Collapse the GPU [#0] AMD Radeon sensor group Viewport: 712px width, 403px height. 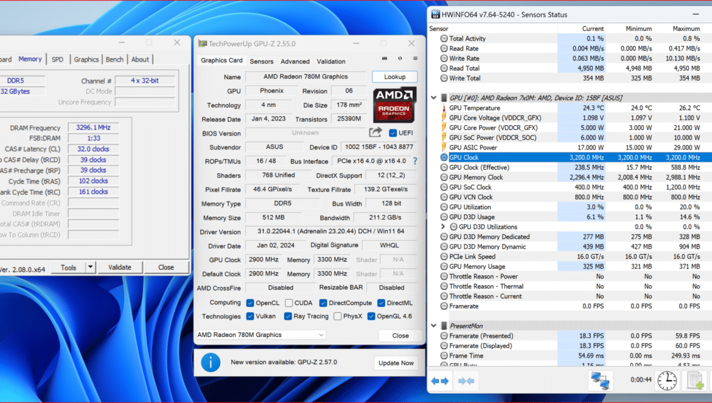(434, 98)
